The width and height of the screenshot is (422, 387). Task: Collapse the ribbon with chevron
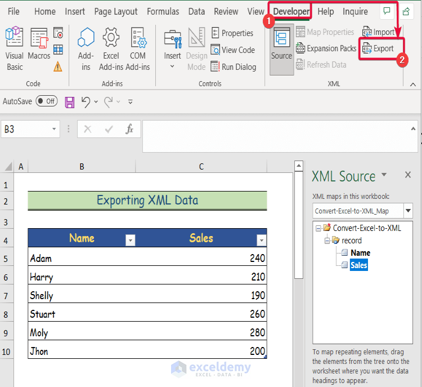[x=413, y=84]
